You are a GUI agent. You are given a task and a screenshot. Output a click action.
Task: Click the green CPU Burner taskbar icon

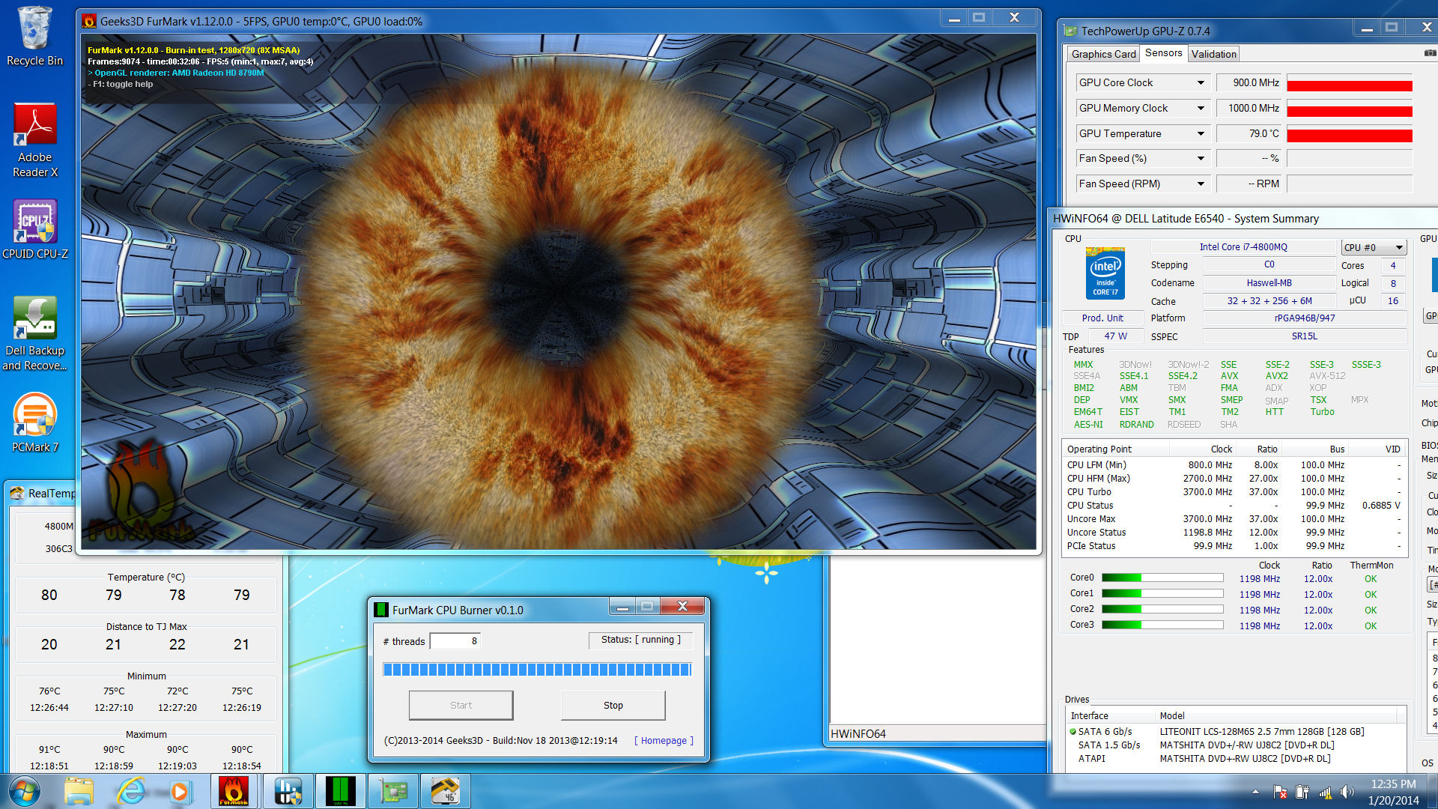pyautogui.click(x=340, y=791)
